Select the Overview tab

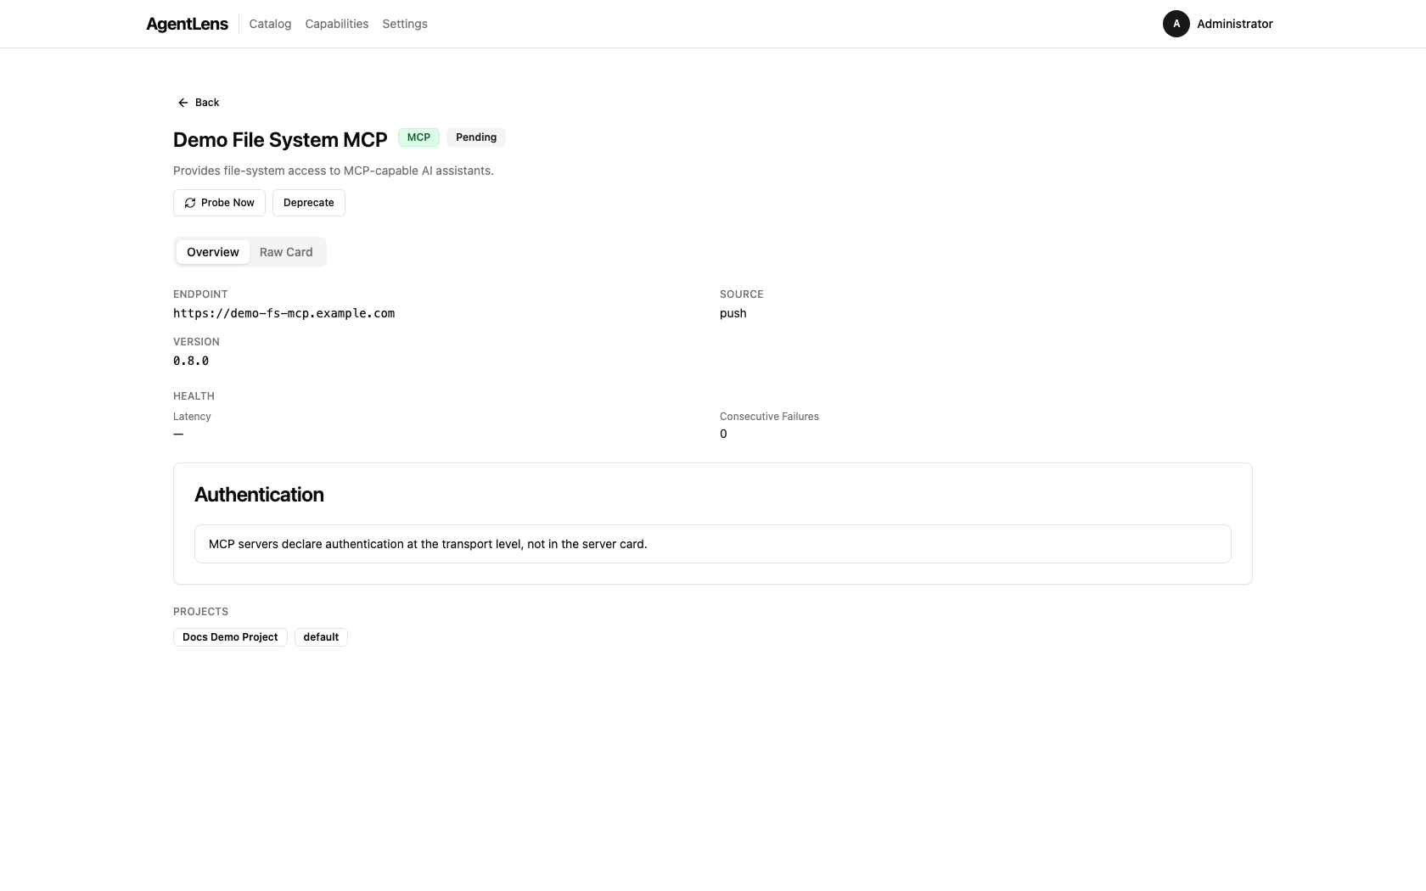coord(212,251)
